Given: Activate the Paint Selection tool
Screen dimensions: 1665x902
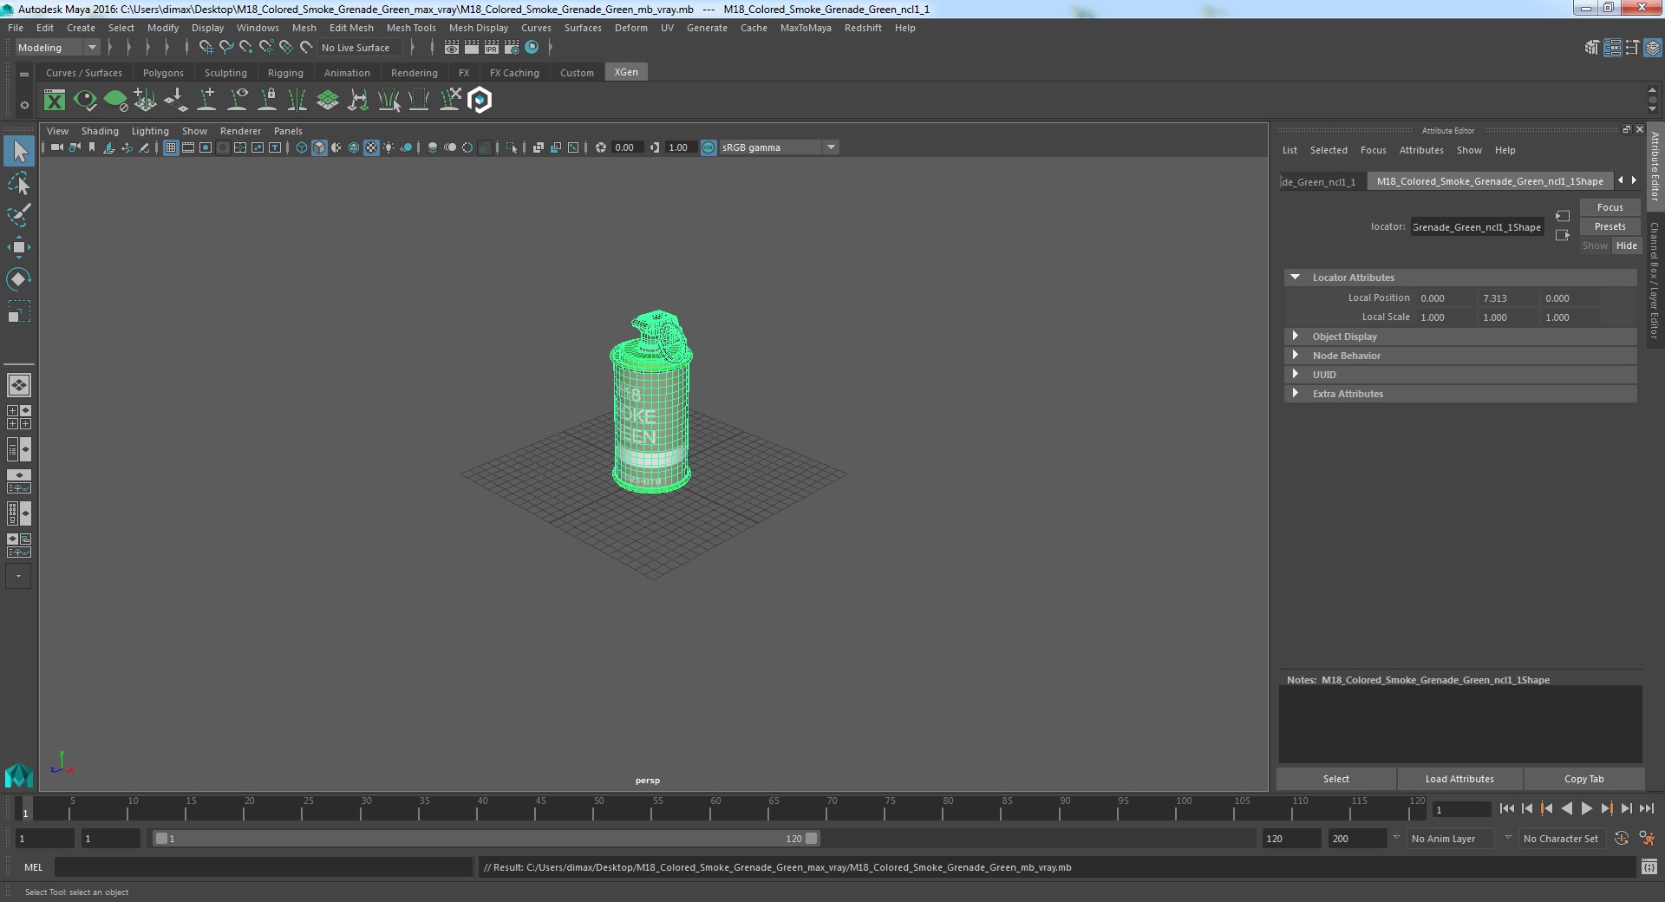Looking at the screenshot, I should [x=19, y=215].
